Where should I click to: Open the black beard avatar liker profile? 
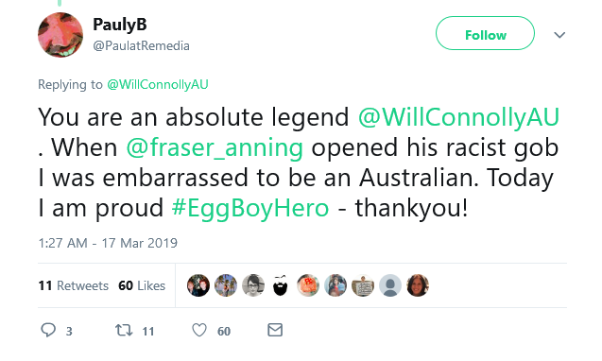(281, 285)
